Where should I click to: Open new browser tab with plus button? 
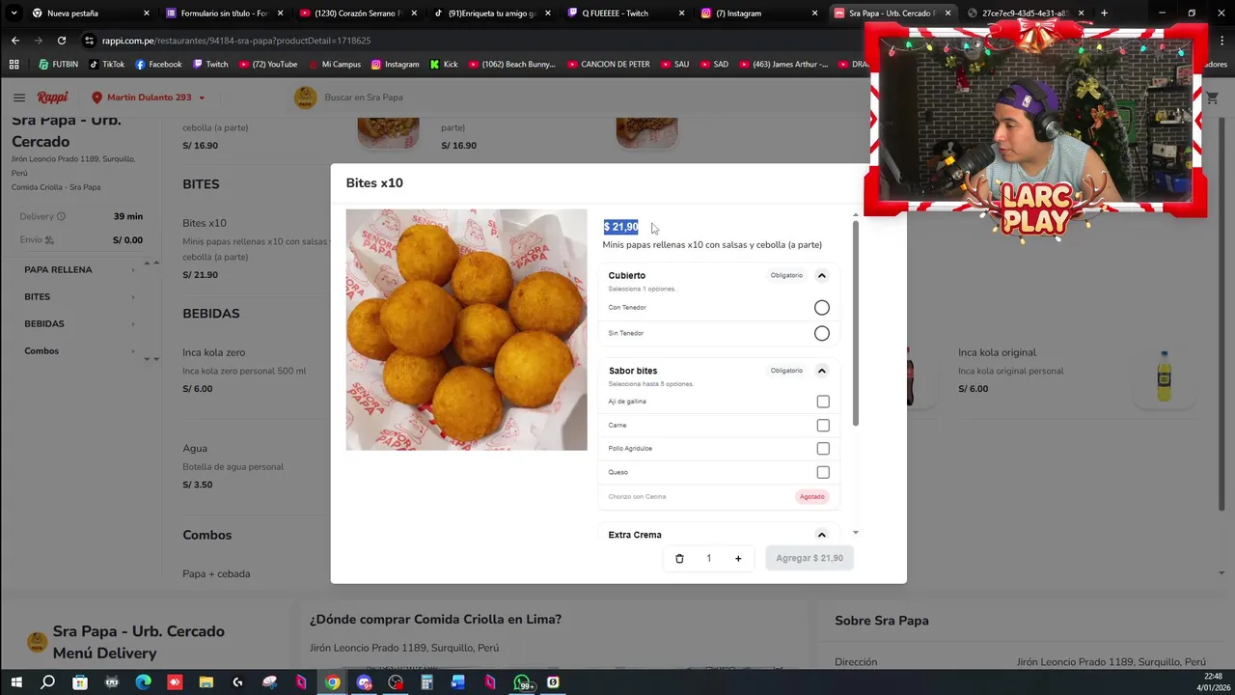(1104, 14)
